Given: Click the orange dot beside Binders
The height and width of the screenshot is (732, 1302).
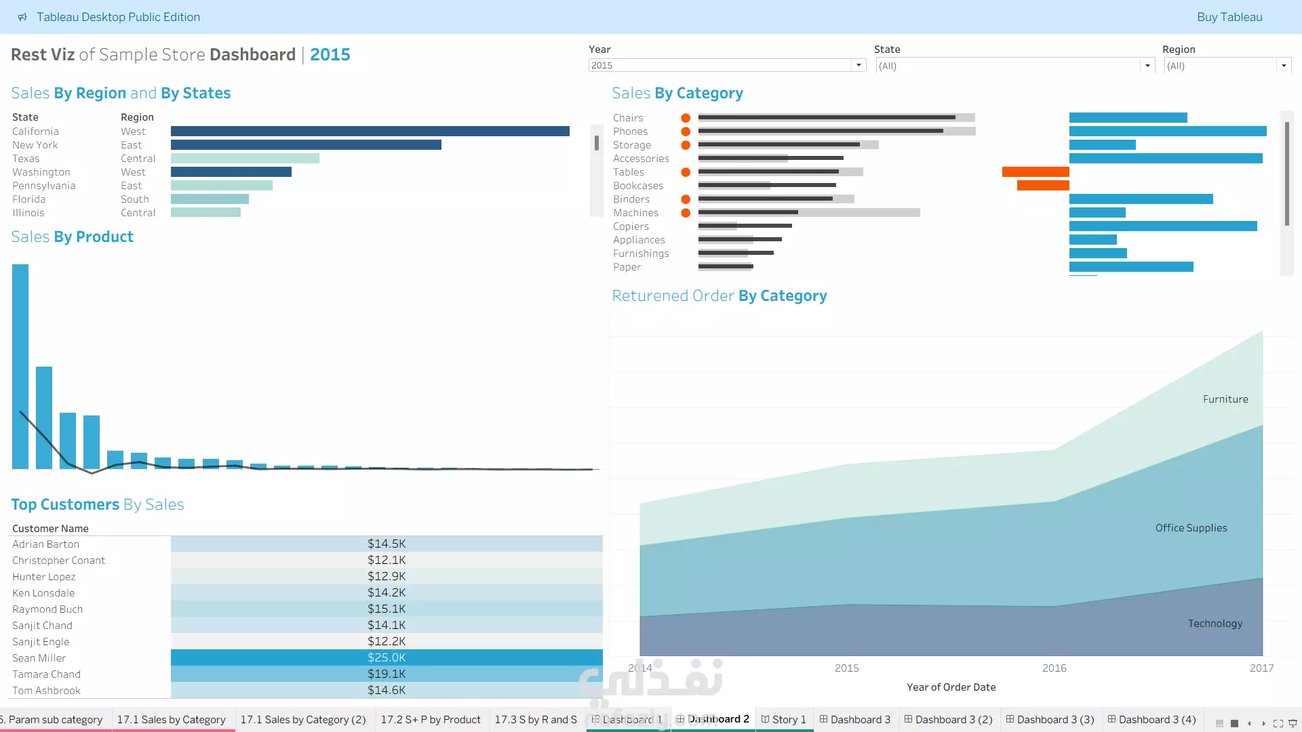Looking at the screenshot, I should (686, 199).
